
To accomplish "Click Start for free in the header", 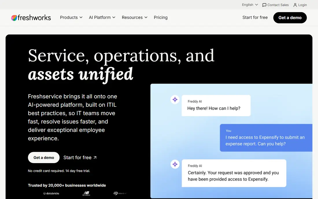I will click(x=255, y=17).
